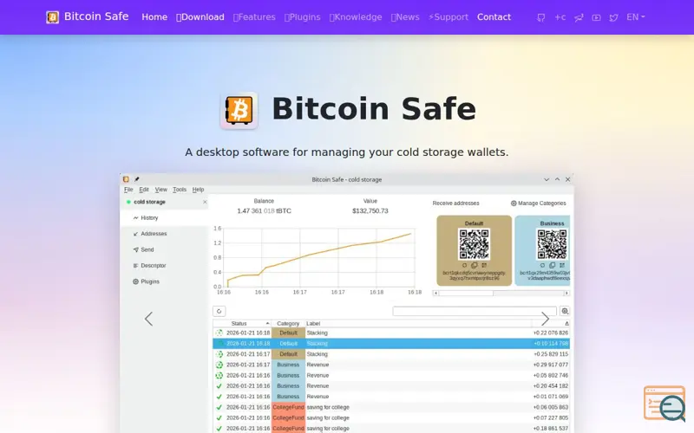This screenshot has width=694, height=433.
Task: Click the Bitcoin Safe brand name in navbar
Action: coord(96,16)
